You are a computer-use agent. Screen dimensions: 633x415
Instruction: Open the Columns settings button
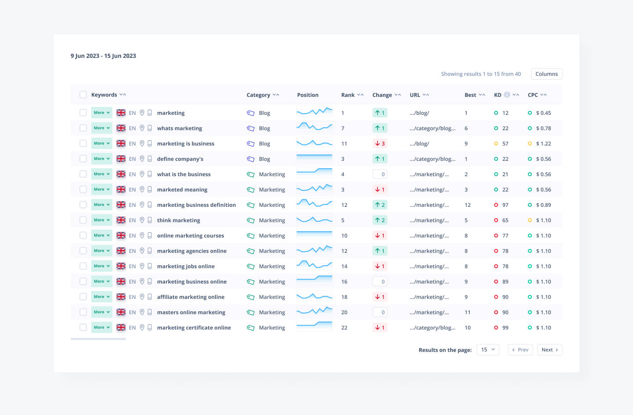click(x=546, y=74)
